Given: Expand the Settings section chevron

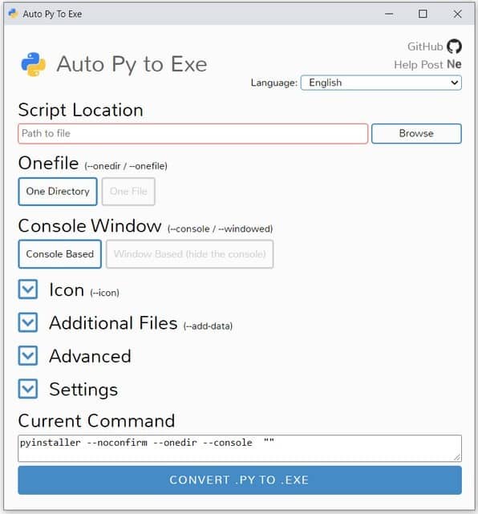Looking at the screenshot, I should coord(28,389).
